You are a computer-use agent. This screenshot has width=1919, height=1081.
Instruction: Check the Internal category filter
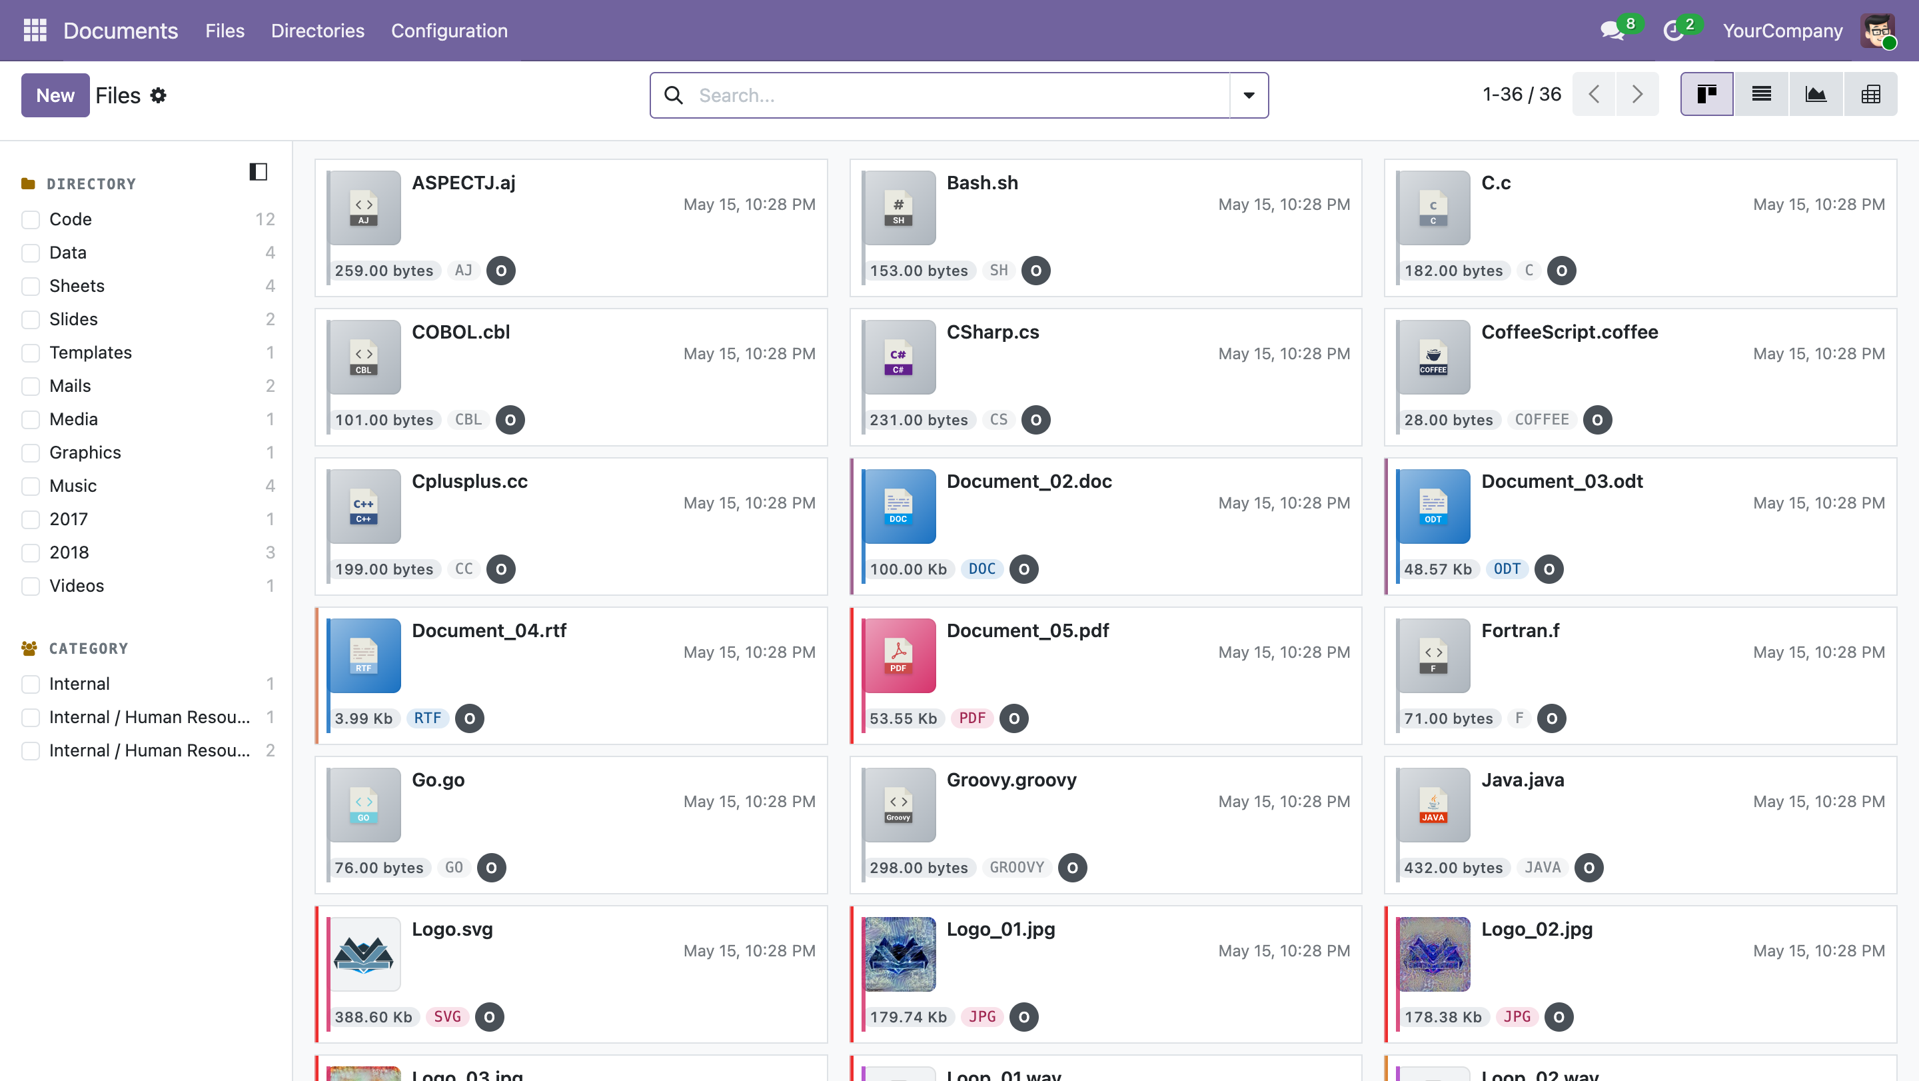coord(31,684)
